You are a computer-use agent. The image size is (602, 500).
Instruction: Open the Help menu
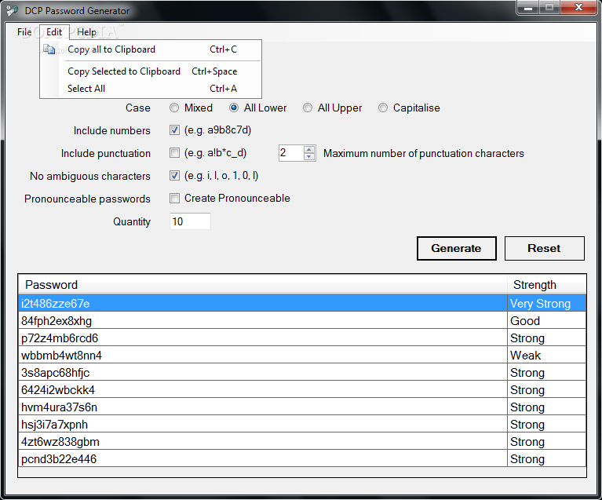tap(87, 32)
